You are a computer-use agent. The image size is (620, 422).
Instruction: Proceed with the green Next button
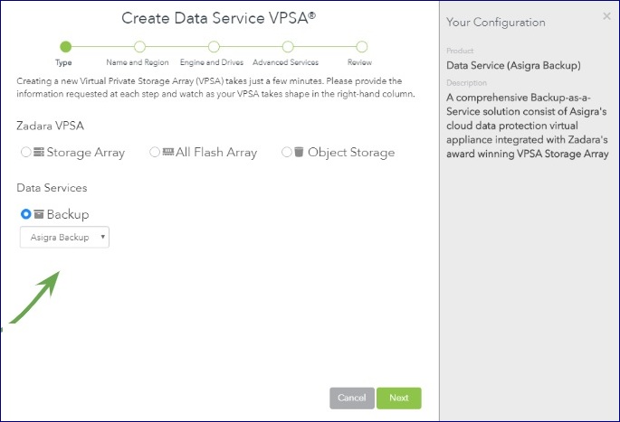398,398
